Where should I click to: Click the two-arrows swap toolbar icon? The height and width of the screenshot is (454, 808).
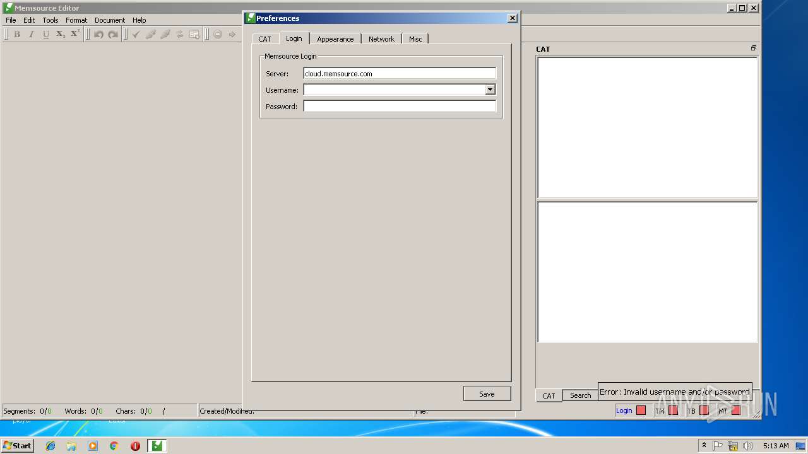tap(180, 34)
